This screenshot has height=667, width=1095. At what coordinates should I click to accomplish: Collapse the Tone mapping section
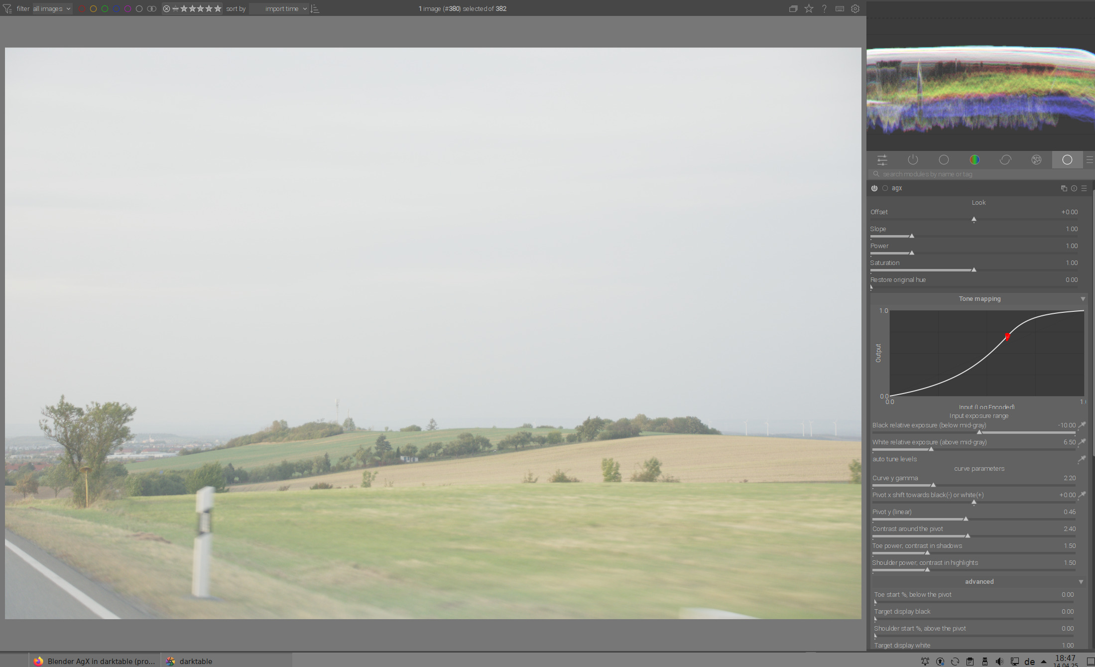(x=1083, y=299)
